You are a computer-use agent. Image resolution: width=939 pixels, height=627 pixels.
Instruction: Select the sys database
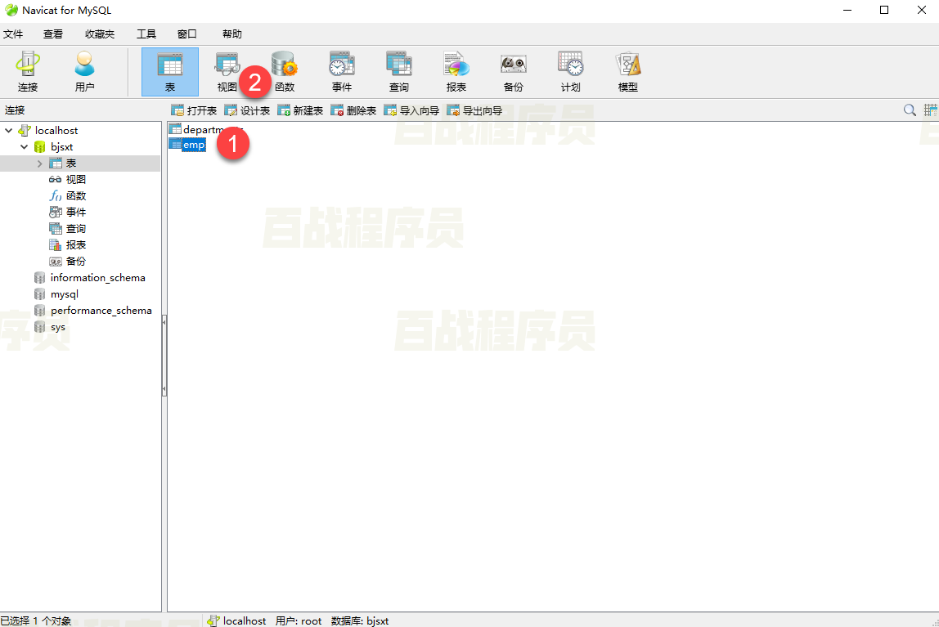pyautogui.click(x=57, y=327)
